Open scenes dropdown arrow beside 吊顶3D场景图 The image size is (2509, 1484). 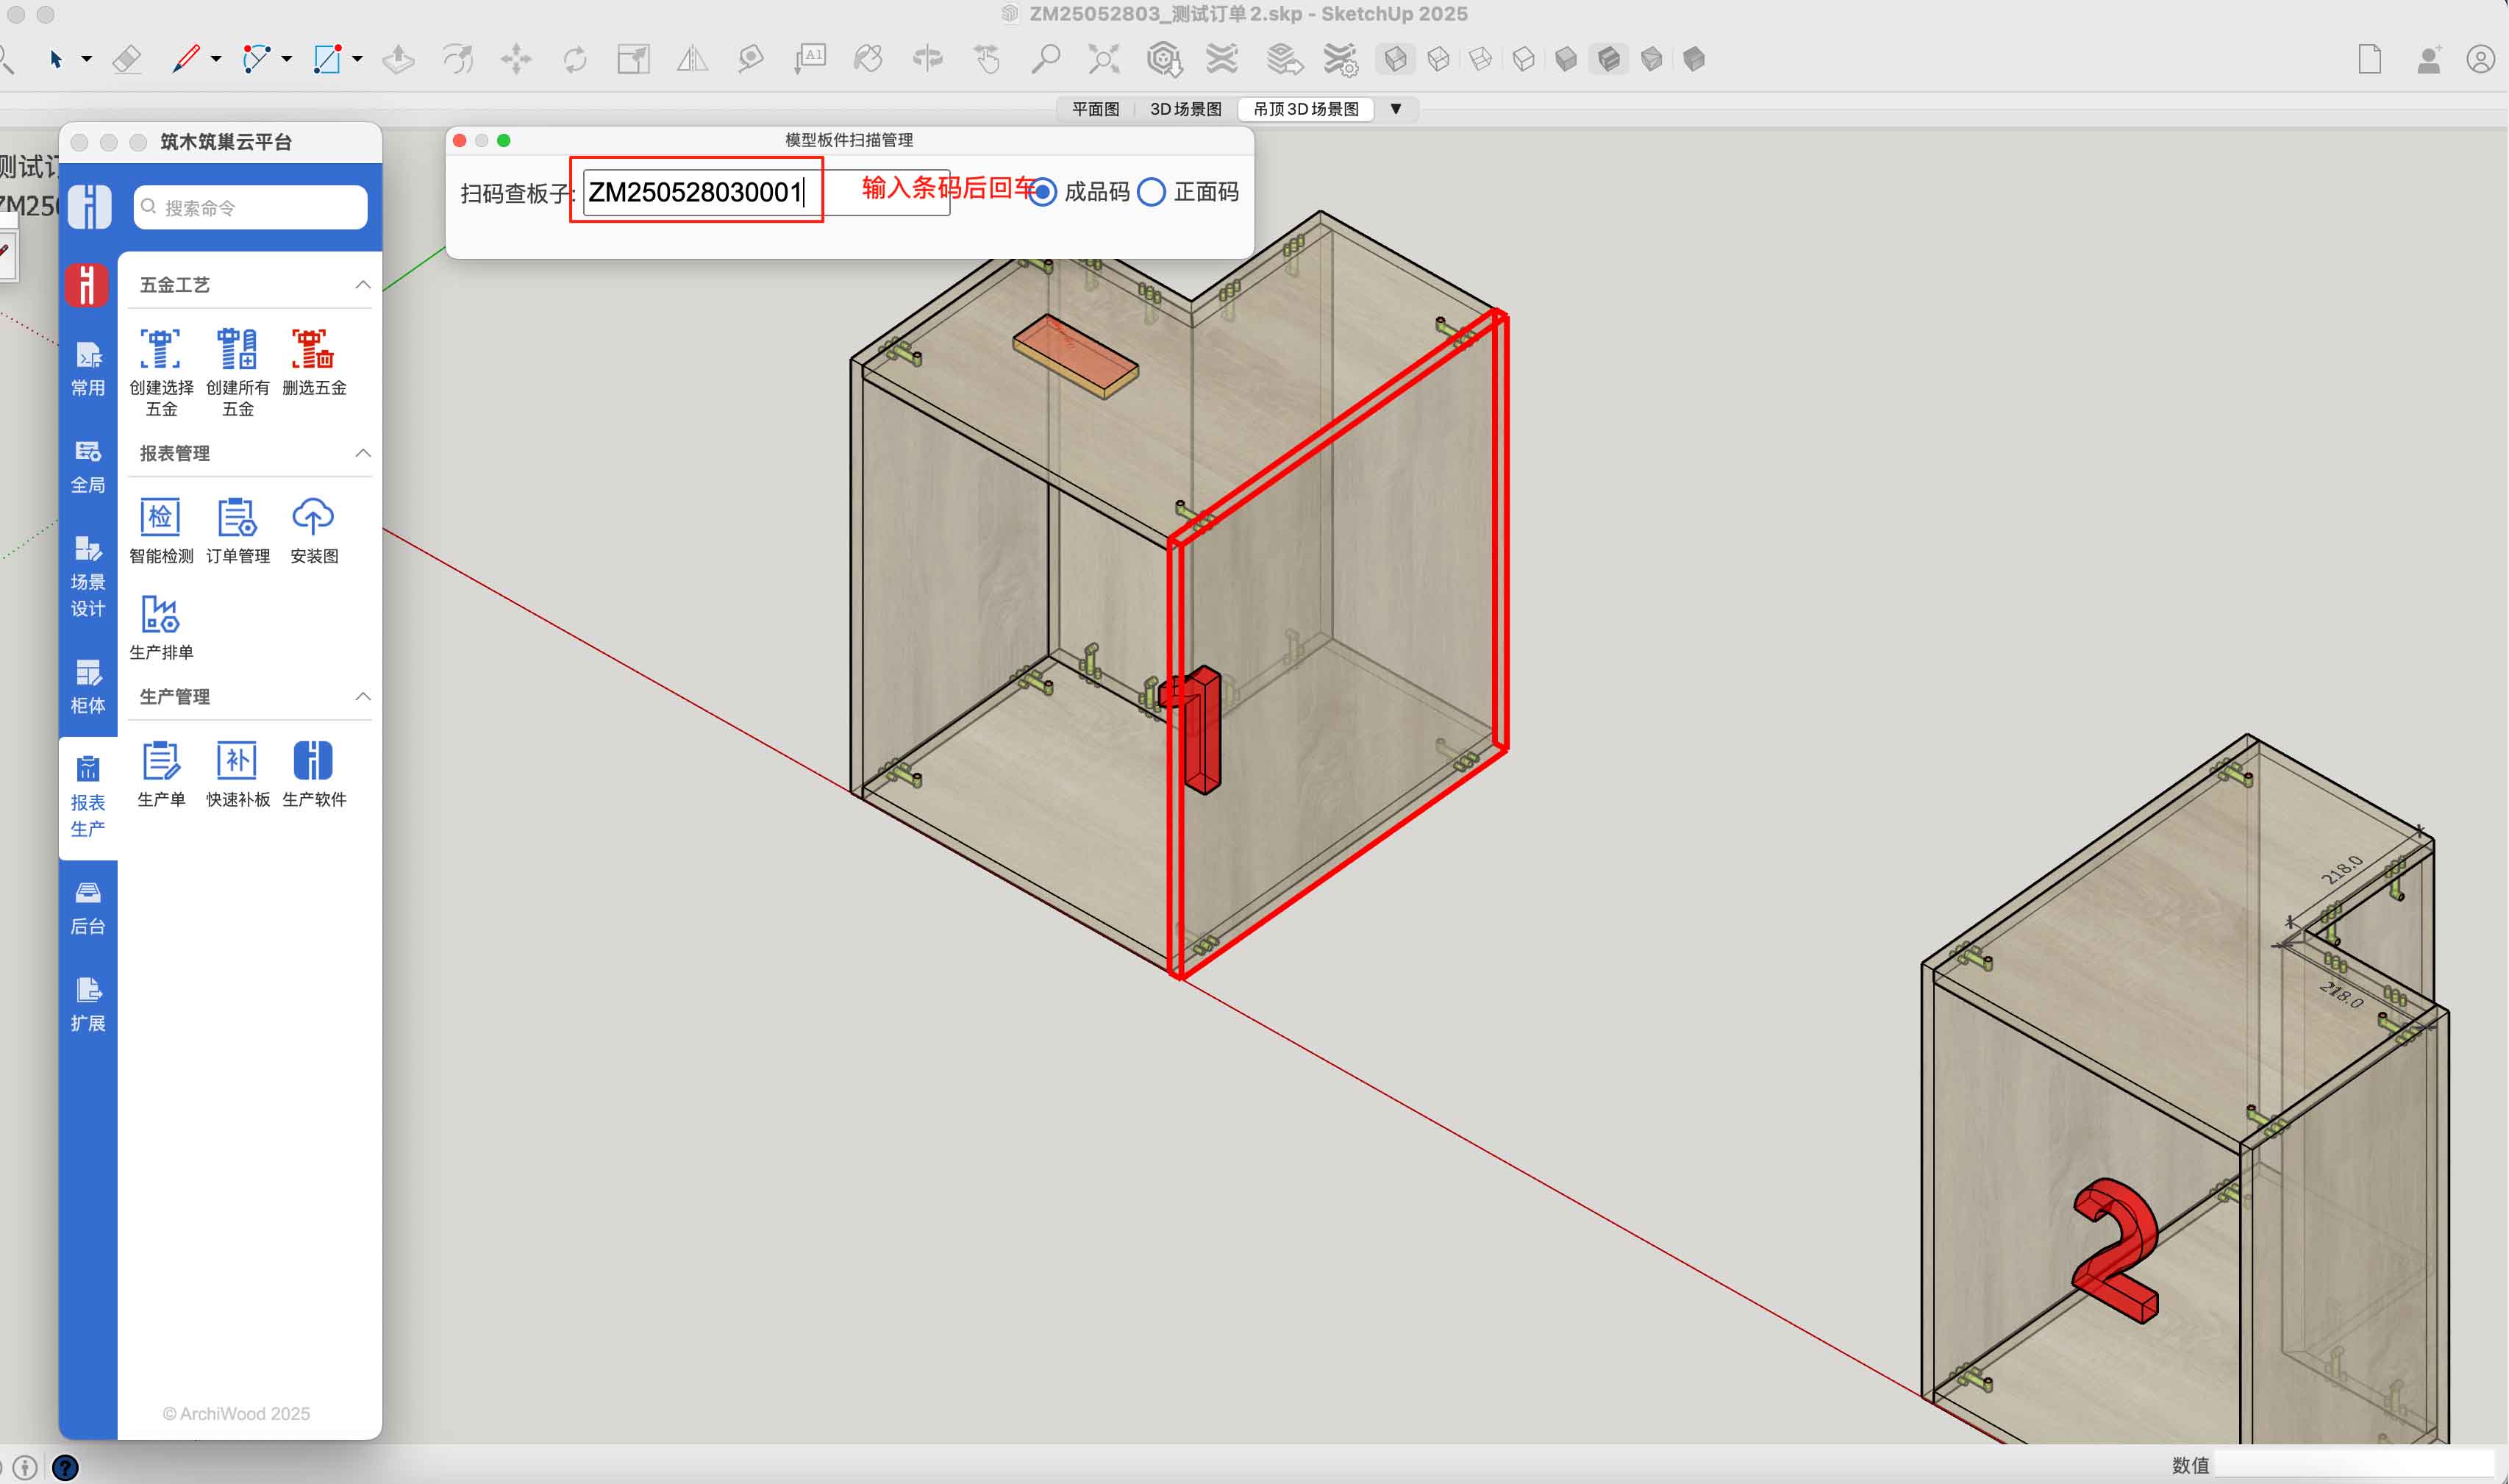tap(1396, 109)
